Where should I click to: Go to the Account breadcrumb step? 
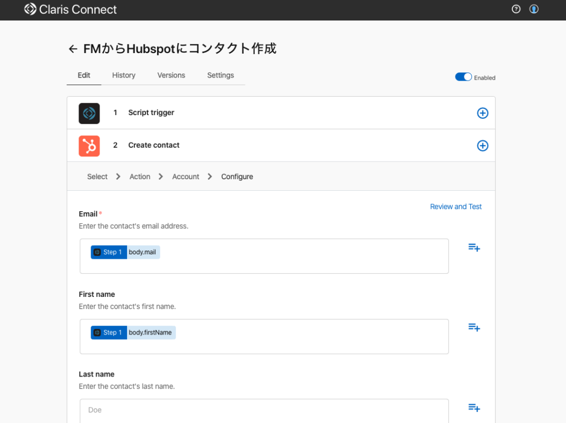(186, 177)
